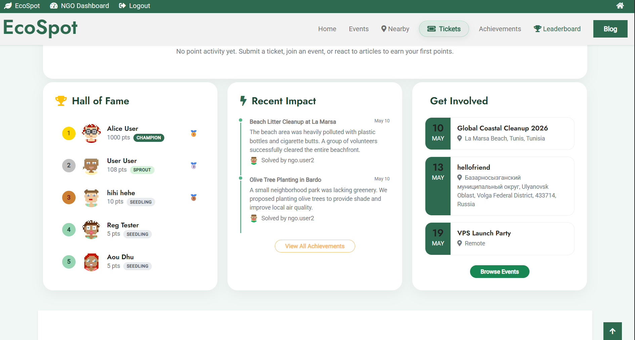Click Aou Dhu's avatar

click(x=91, y=262)
